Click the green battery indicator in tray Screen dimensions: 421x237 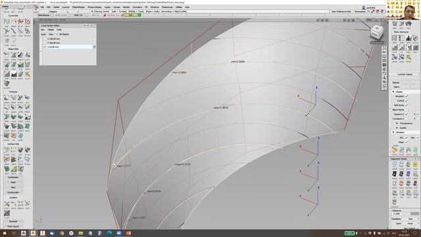coord(349,233)
